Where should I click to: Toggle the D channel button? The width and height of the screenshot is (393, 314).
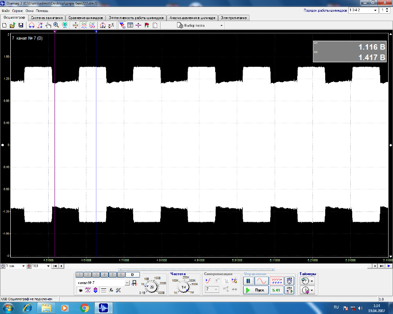132,275
